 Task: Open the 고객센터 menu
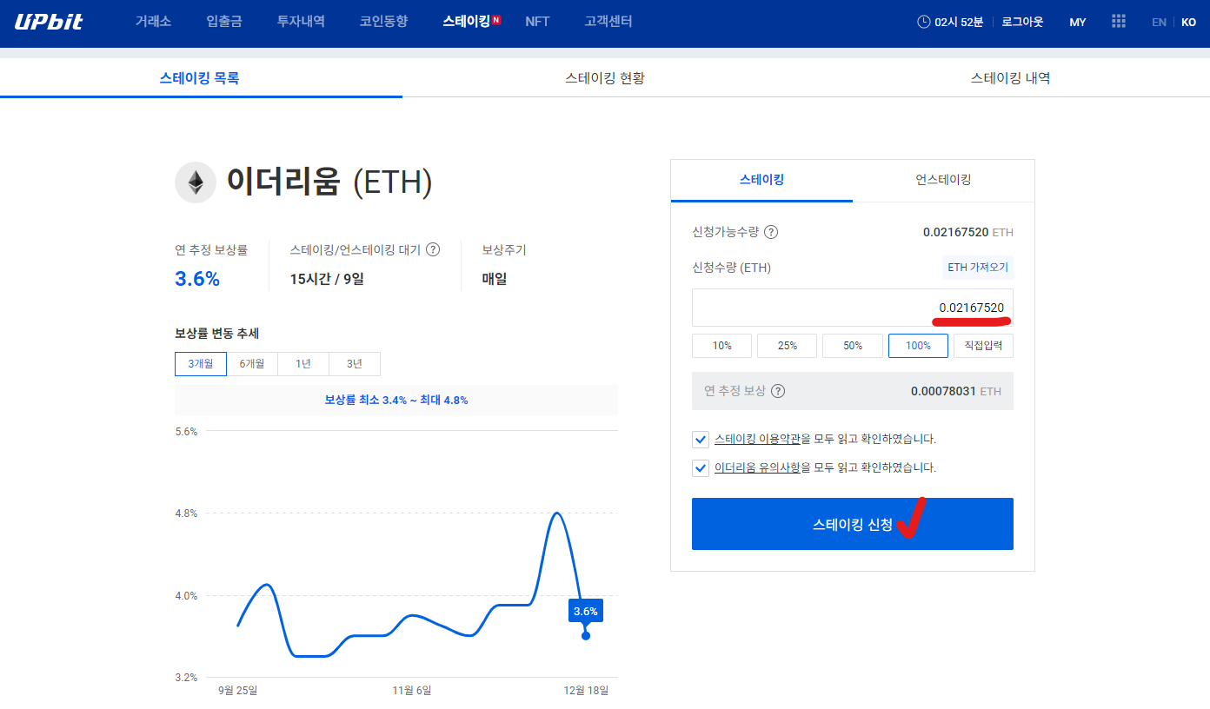coord(608,22)
